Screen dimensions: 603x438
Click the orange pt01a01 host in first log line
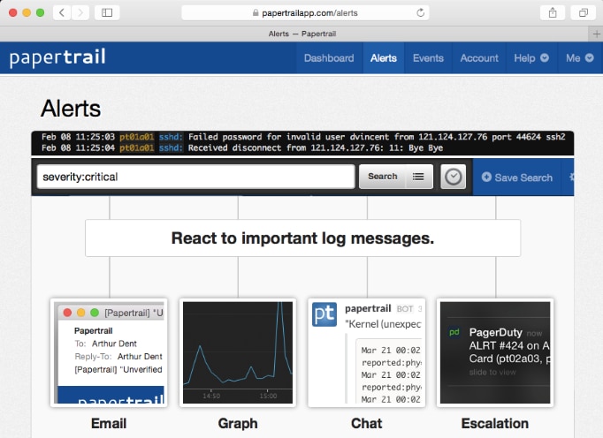point(136,137)
